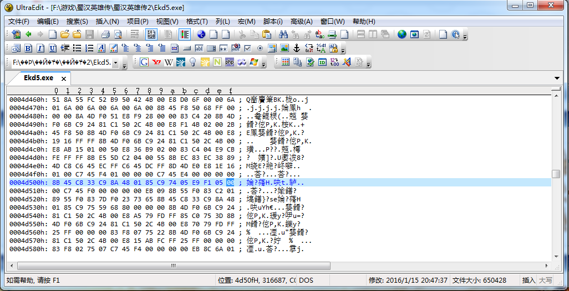Click the colored grid table icon

(286, 63)
